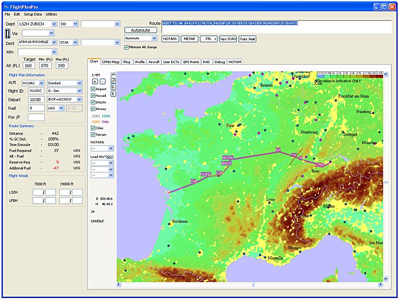Click the METAR button
The height and width of the screenshot is (299, 399).
[190, 39]
